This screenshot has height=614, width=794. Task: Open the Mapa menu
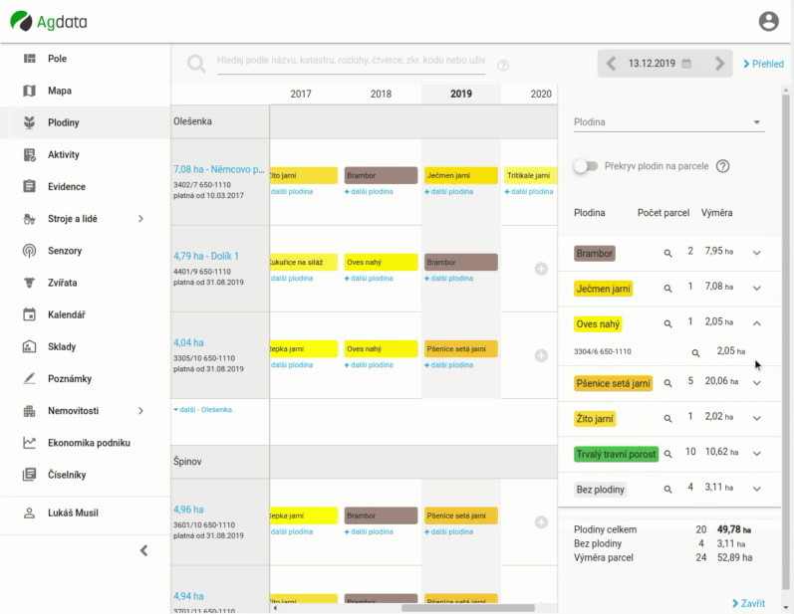point(85,91)
